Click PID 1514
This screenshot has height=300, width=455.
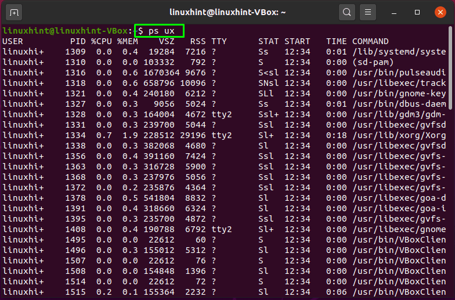[75, 282]
